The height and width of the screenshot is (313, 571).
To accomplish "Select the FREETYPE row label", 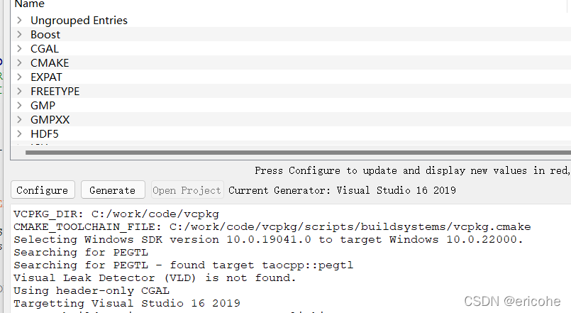I will click(55, 92).
